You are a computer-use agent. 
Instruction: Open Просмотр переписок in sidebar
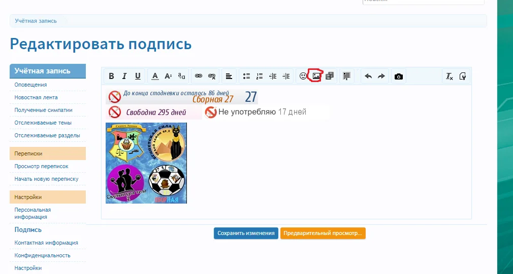(x=41, y=166)
